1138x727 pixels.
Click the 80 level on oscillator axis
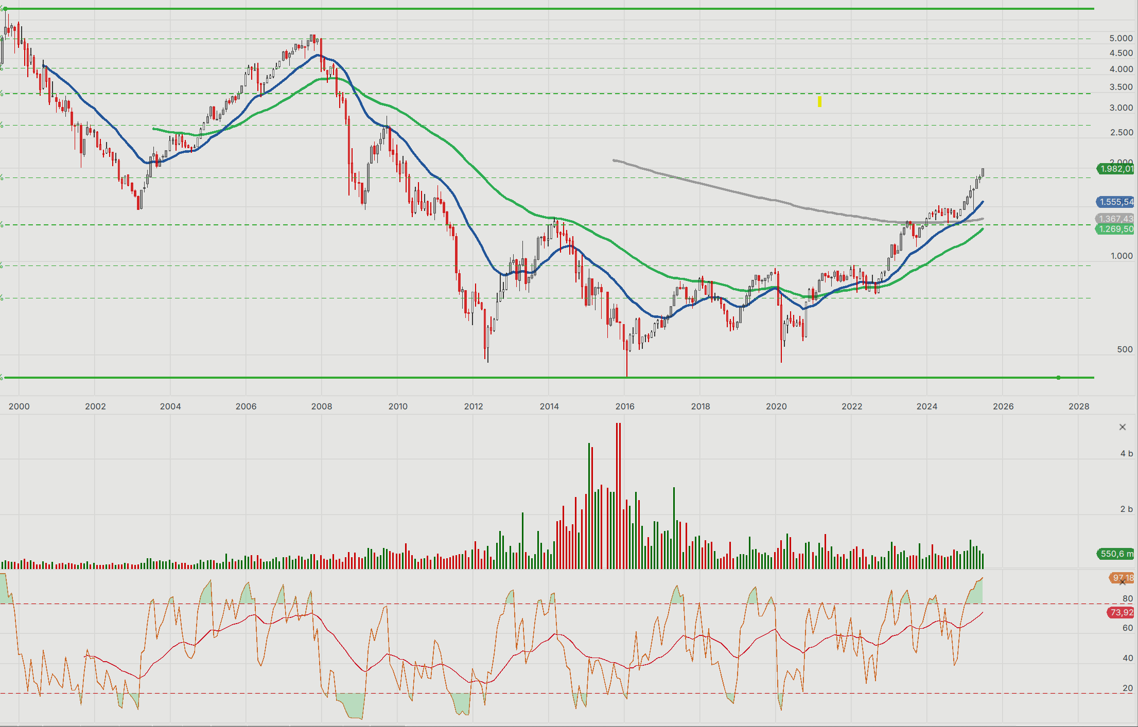(x=1128, y=598)
